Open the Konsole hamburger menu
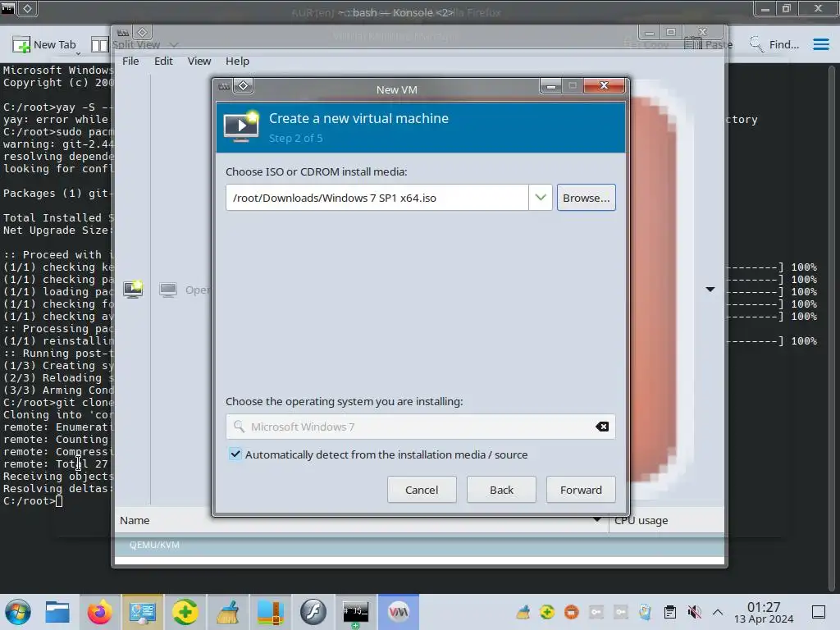840x630 pixels. [x=820, y=44]
